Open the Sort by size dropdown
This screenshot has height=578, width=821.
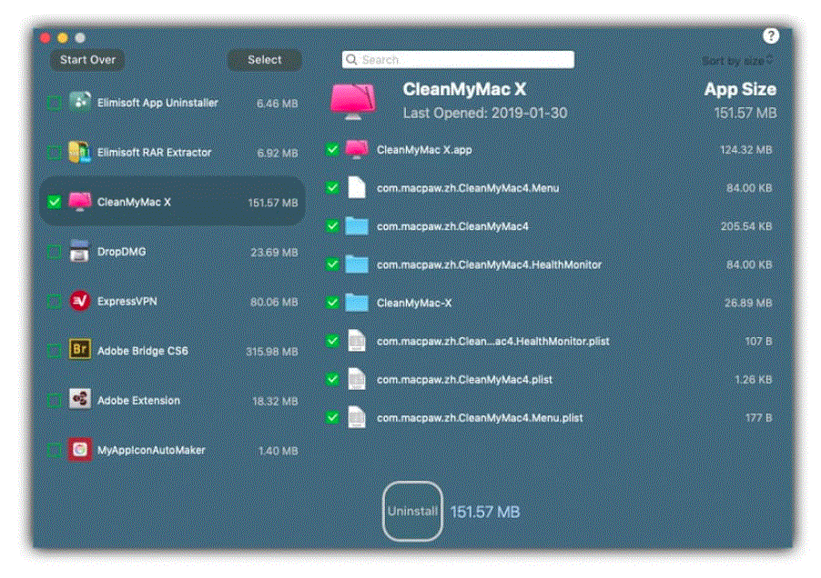[737, 61]
